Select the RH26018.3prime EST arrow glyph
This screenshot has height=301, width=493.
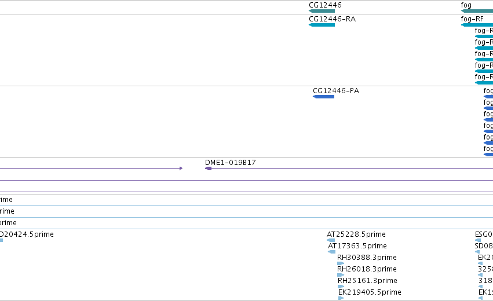coord(341,275)
